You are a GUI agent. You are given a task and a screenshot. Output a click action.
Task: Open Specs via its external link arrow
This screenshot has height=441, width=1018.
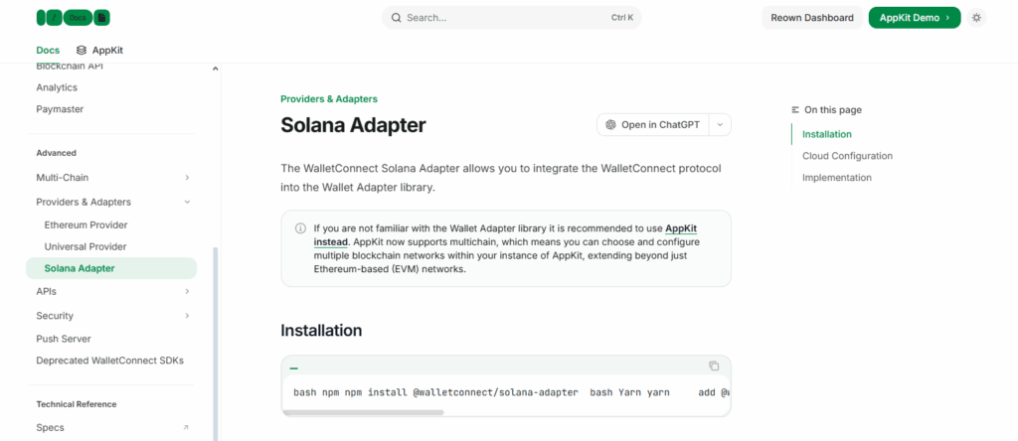click(x=187, y=428)
